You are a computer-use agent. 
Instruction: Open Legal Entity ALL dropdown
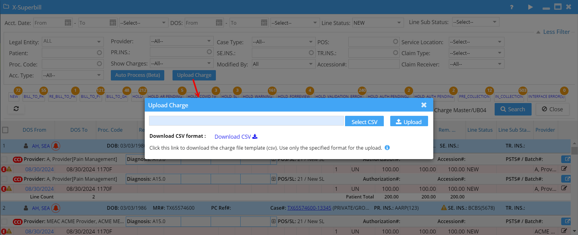tap(73, 41)
